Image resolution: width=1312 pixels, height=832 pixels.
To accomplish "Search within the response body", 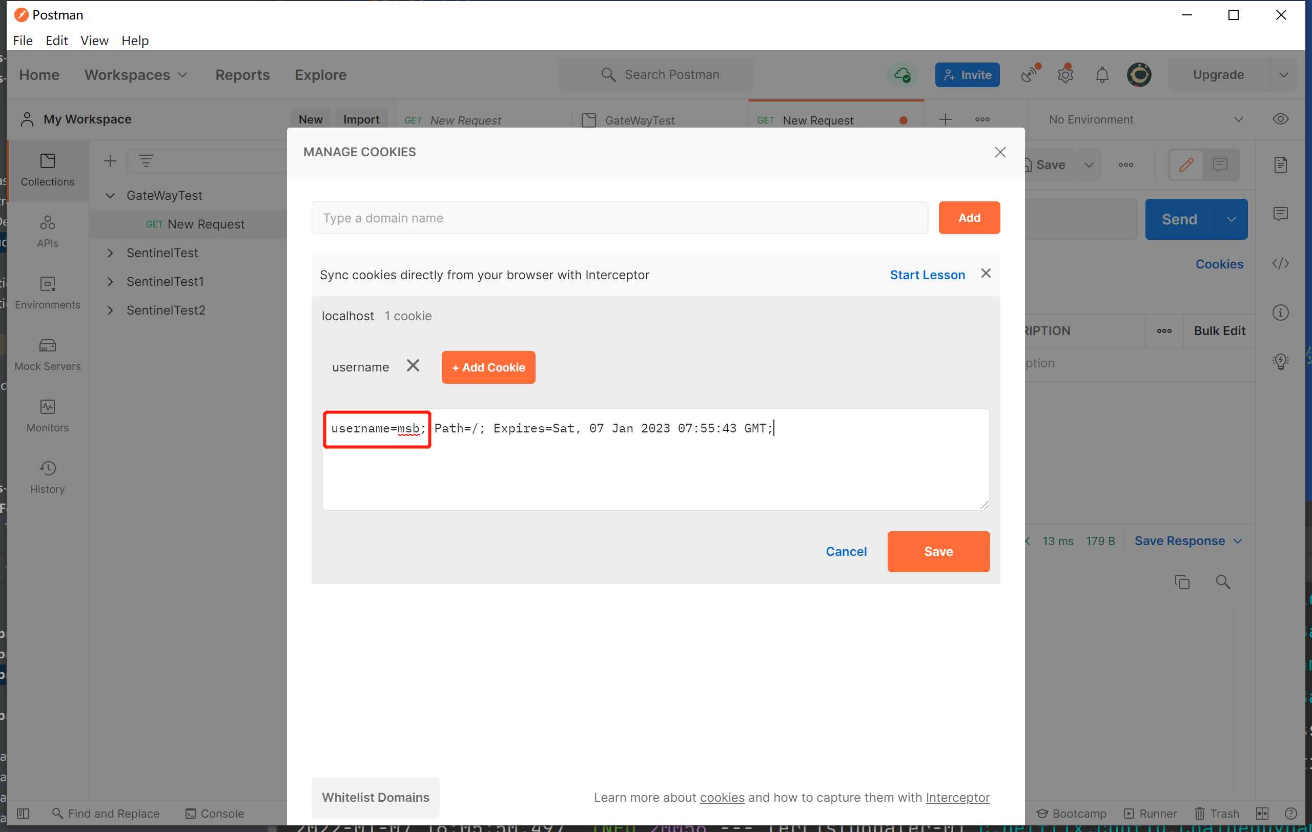I will (1223, 581).
